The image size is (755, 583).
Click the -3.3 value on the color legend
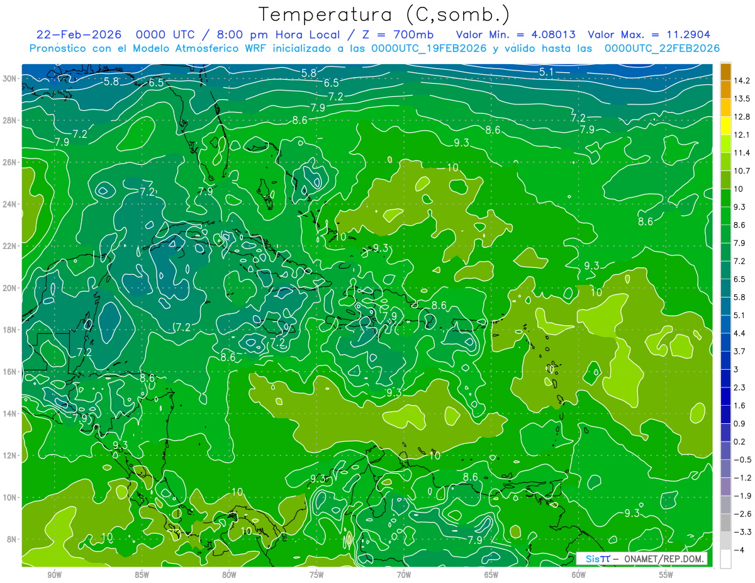[x=742, y=532]
